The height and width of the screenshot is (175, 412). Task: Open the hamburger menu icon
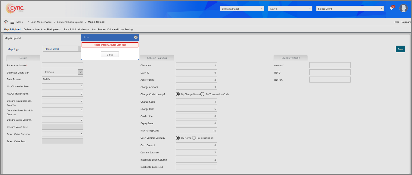12,22
